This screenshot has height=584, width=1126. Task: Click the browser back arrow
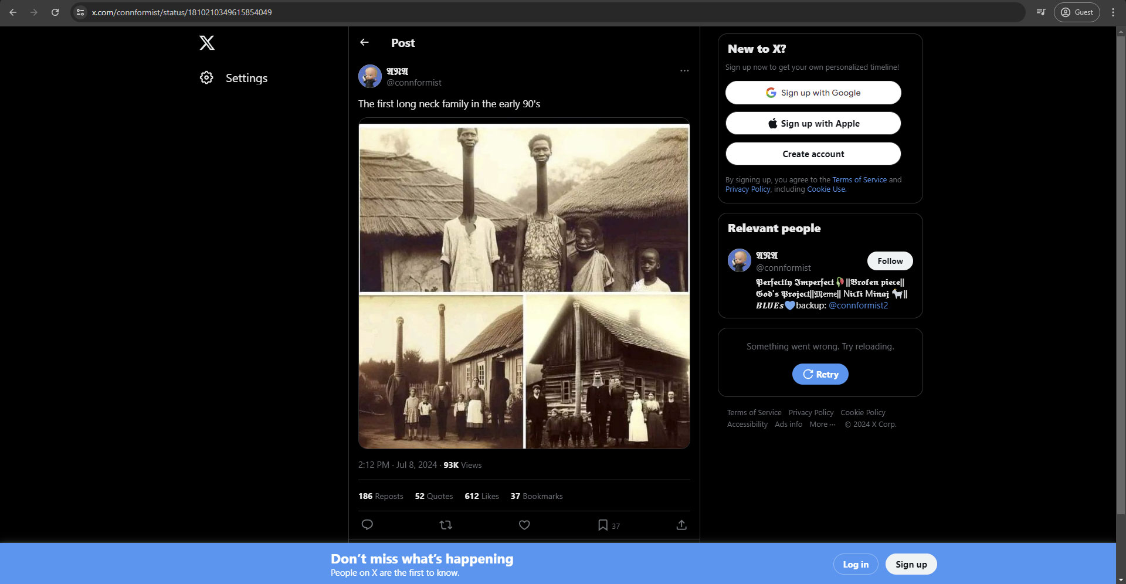click(13, 12)
